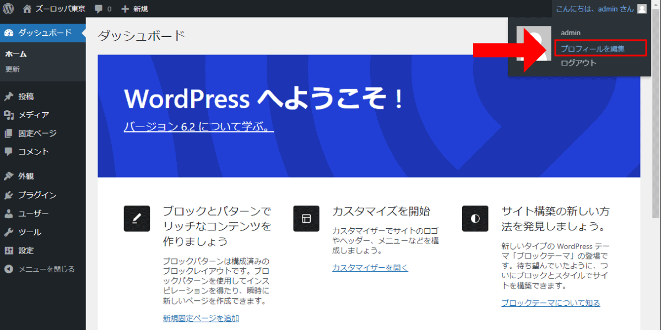Click the sliders icon next to 設定
Viewport: 661px width, 330px height.
(8, 250)
